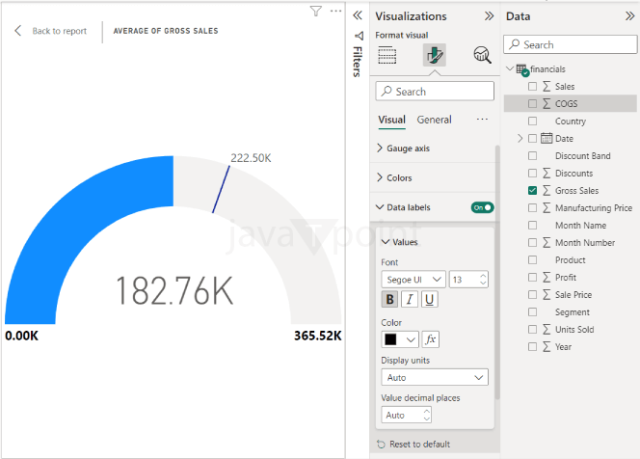Open the Segoe UI font dropdown
640x459 pixels.
pos(413,280)
